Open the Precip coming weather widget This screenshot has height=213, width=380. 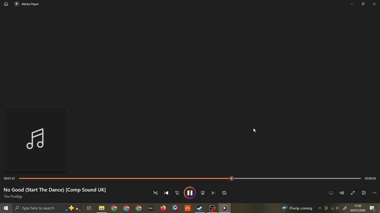pos(297,208)
